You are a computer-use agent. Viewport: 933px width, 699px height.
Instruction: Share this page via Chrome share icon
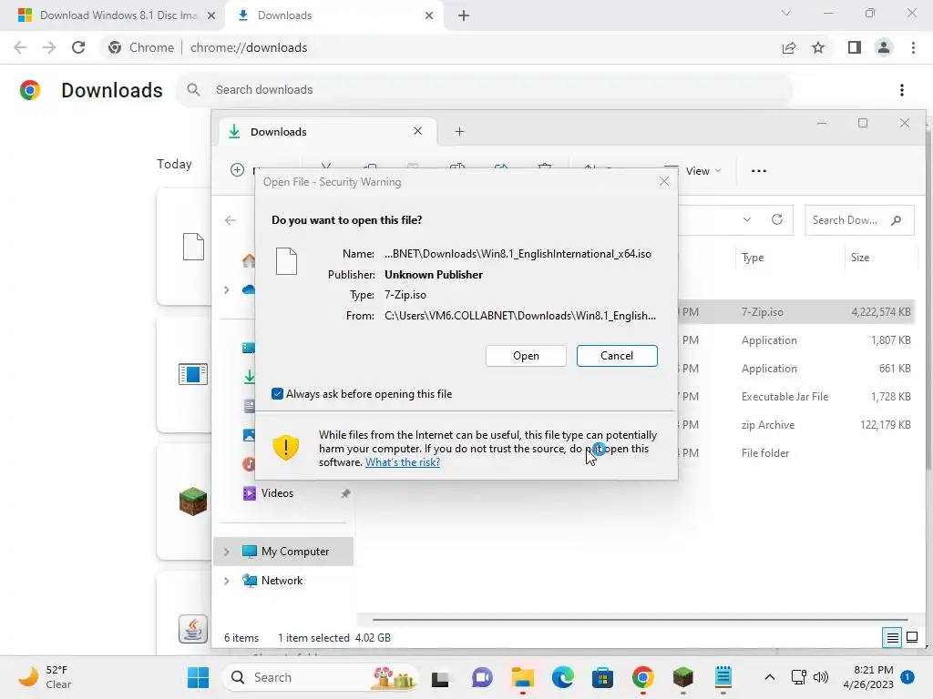pos(789,47)
